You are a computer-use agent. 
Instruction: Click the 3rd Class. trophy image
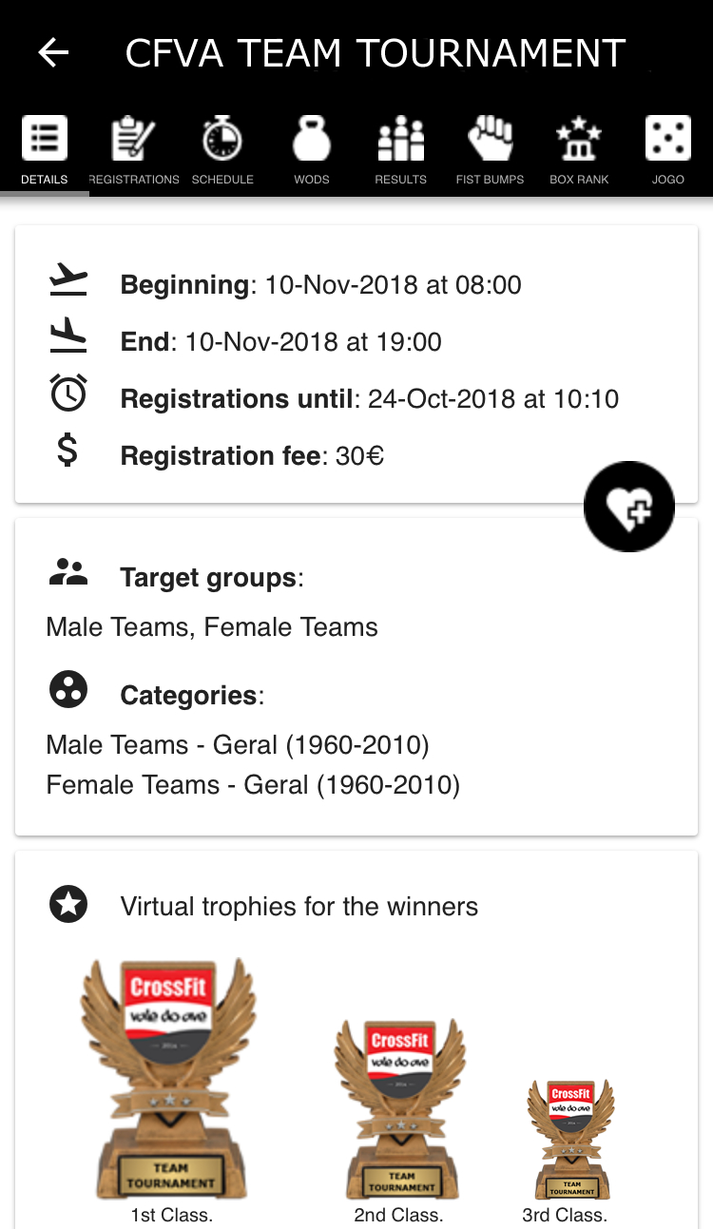click(x=570, y=1139)
